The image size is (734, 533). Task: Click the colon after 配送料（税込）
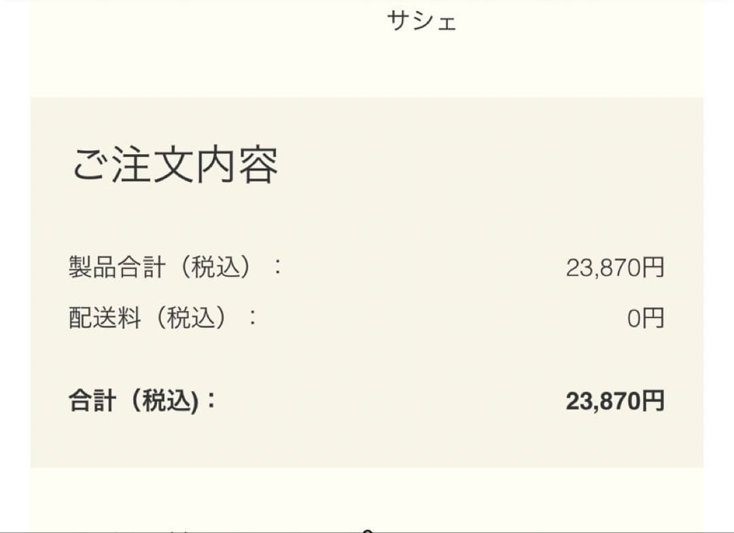tap(253, 318)
